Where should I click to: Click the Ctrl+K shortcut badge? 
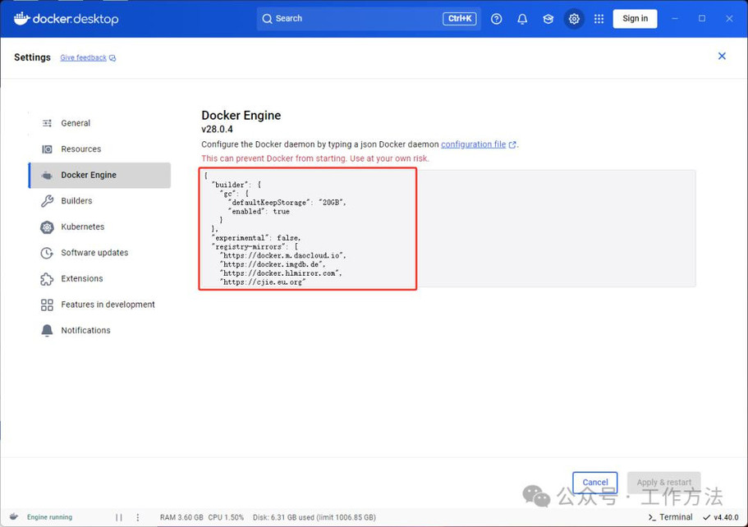459,19
